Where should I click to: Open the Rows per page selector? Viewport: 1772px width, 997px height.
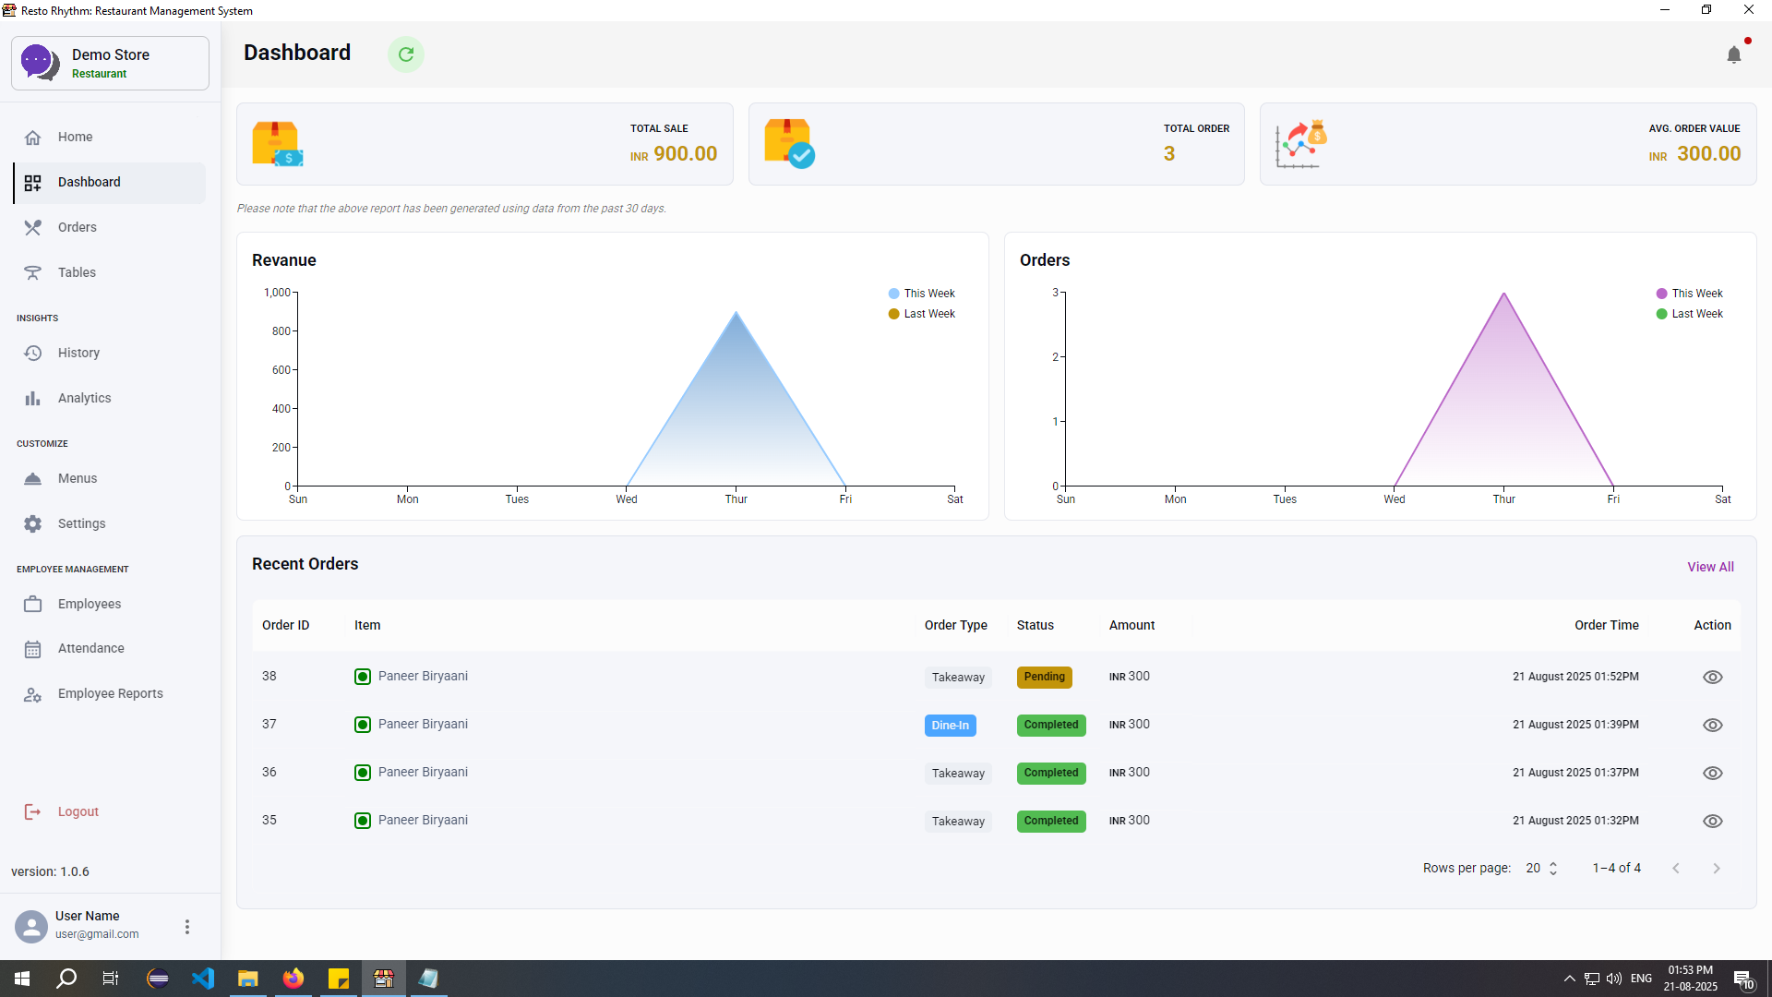click(1539, 868)
